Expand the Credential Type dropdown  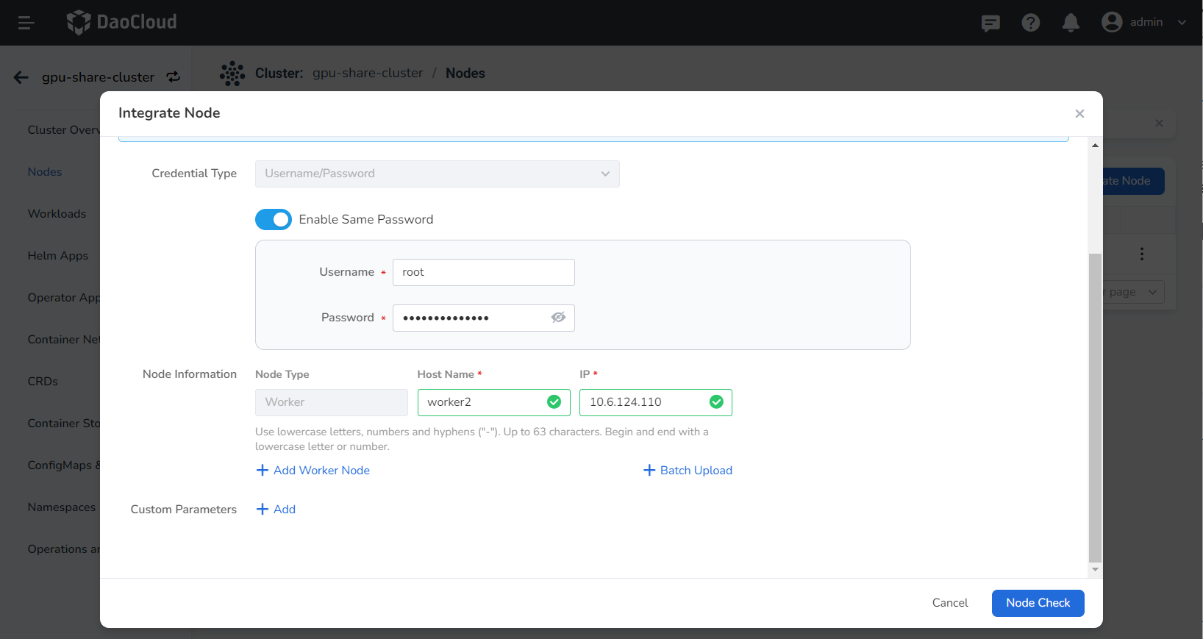point(437,174)
